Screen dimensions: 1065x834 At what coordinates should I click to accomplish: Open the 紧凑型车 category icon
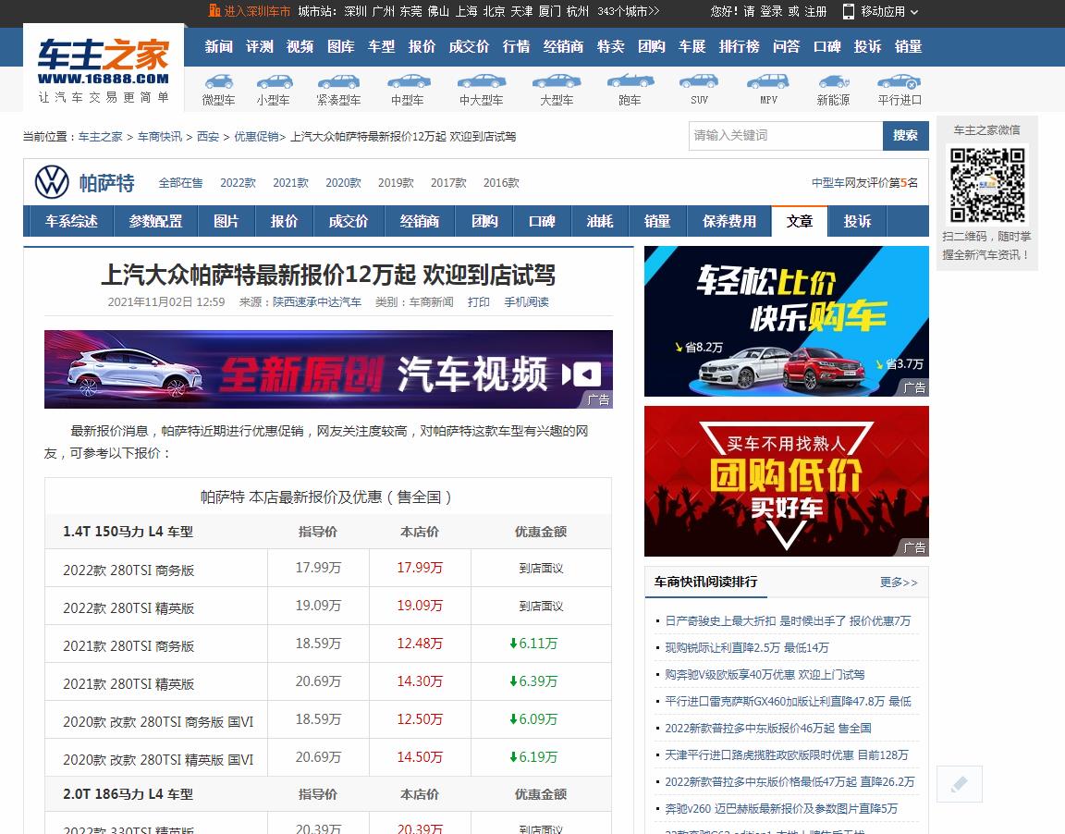(339, 82)
